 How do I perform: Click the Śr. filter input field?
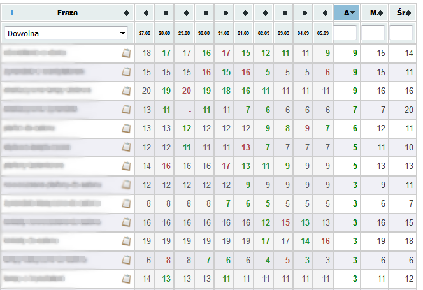pyautogui.click(x=401, y=33)
